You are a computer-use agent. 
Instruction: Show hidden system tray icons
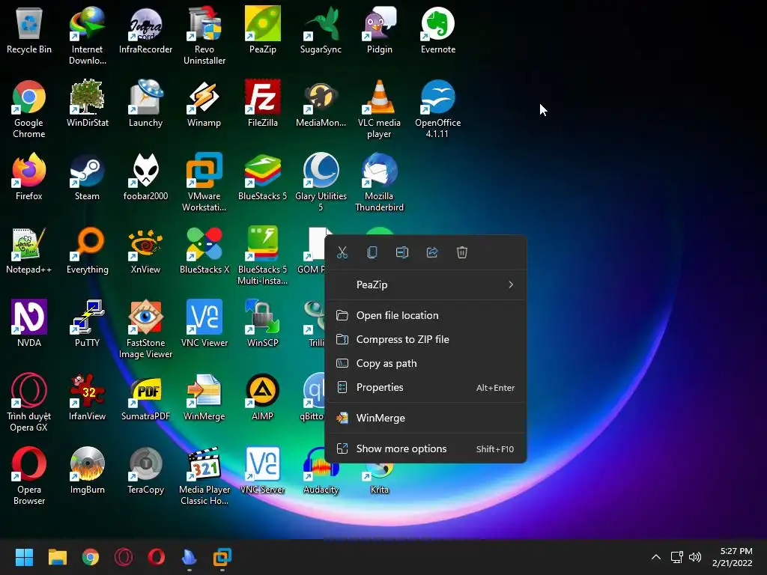(x=656, y=557)
